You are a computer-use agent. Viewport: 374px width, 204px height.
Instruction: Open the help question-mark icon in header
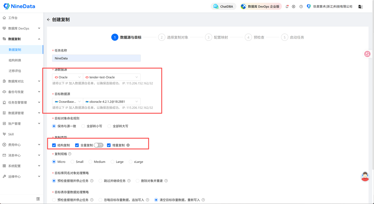(x=301, y=6)
